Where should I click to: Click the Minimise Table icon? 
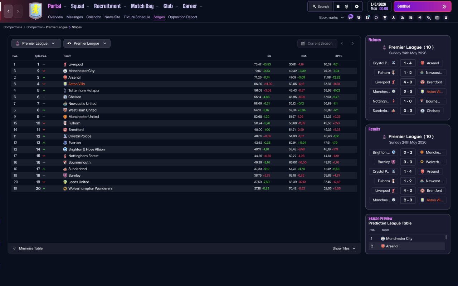tap(15, 248)
